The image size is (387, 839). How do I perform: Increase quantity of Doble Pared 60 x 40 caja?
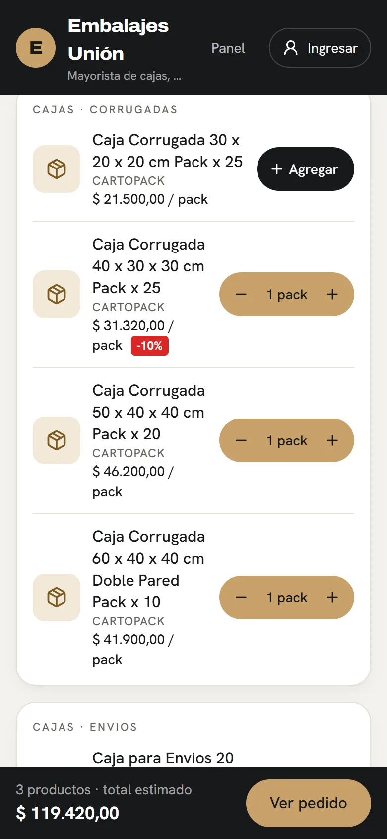(x=332, y=597)
